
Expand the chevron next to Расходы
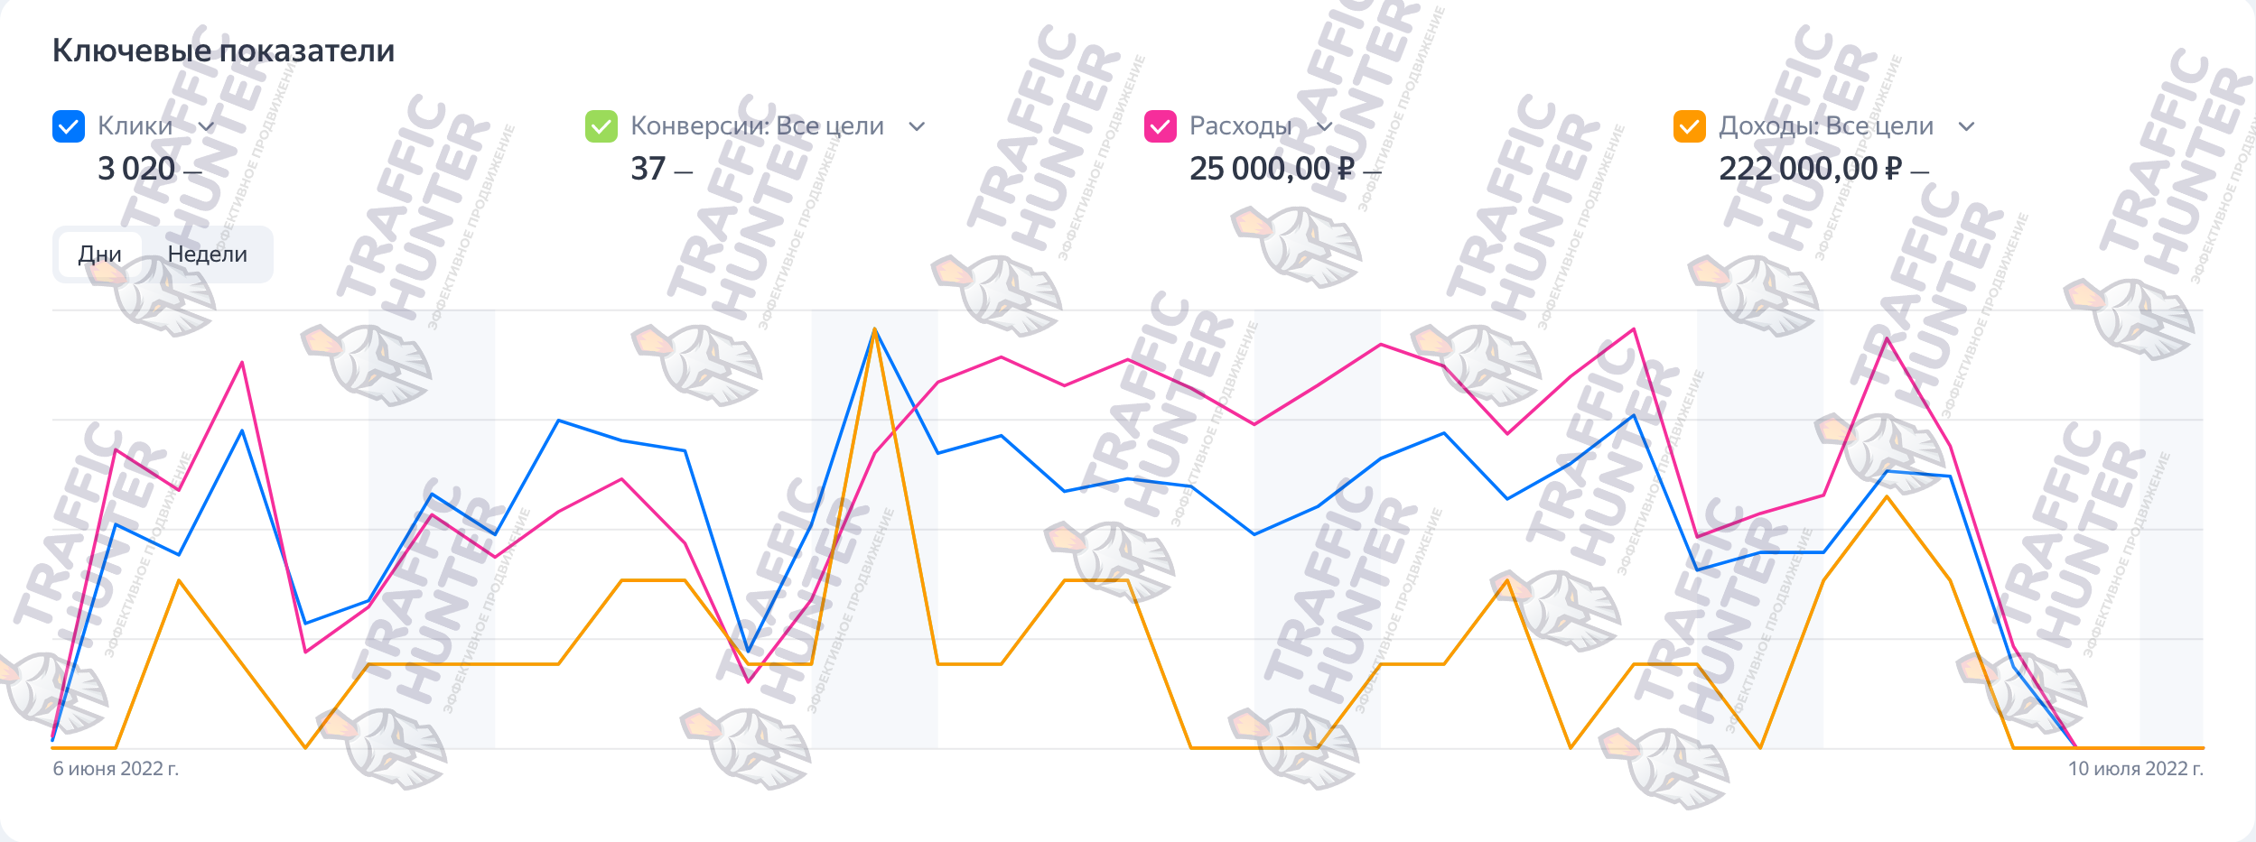click(x=1324, y=126)
